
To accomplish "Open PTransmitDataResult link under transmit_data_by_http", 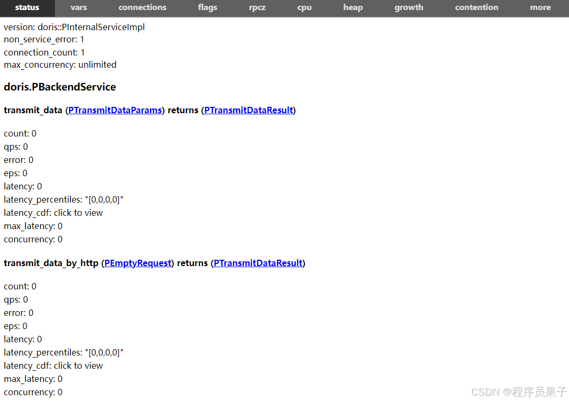I will click(258, 263).
